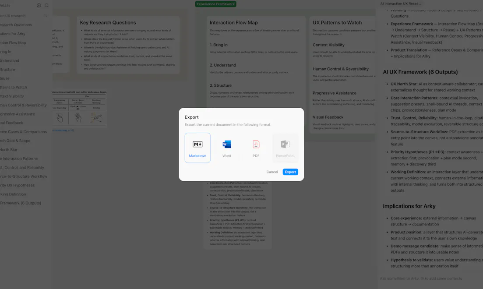Viewport: 483px width, 289px height.
Task: Select Structure in the outline
Action: pyautogui.click(x=7, y=69)
